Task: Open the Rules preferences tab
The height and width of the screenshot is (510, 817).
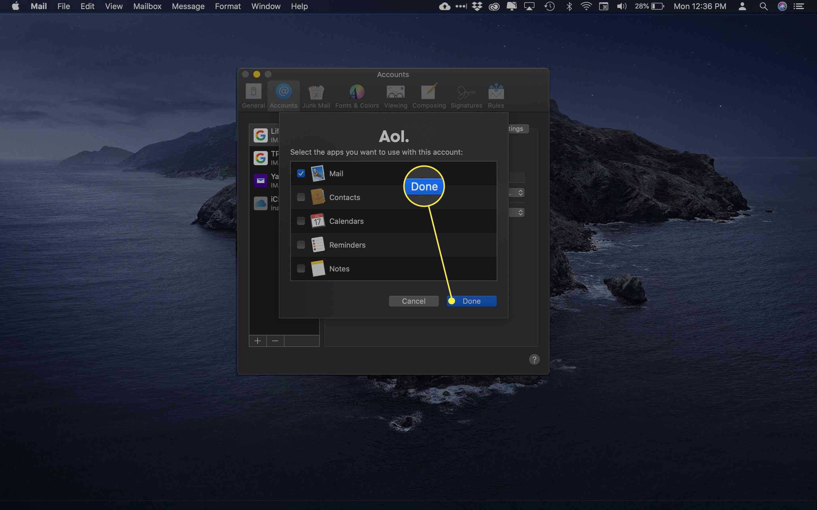Action: [x=496, y=96]
